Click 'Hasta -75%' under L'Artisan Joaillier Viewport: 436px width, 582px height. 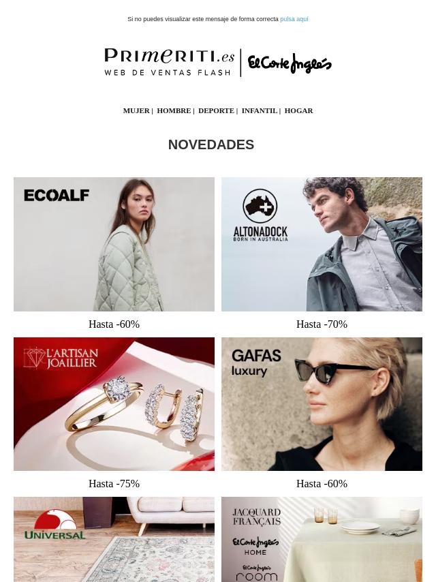tap(114, 484)
